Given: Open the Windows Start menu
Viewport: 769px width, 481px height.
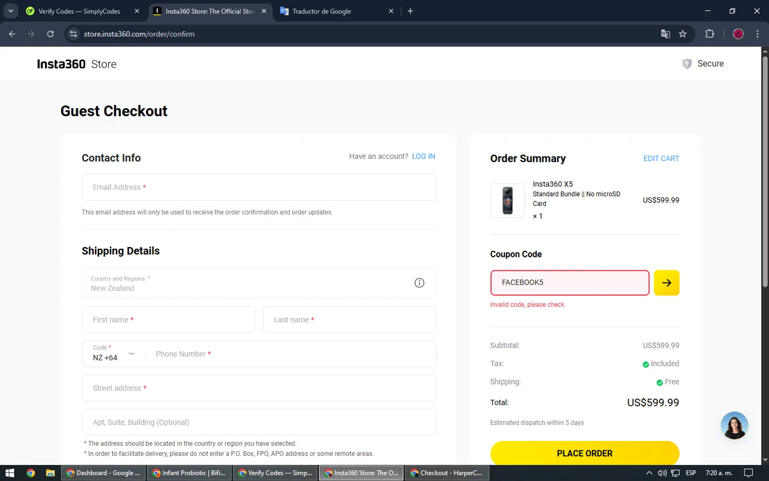Looking at the screenshot, I should tap(10, 473).
